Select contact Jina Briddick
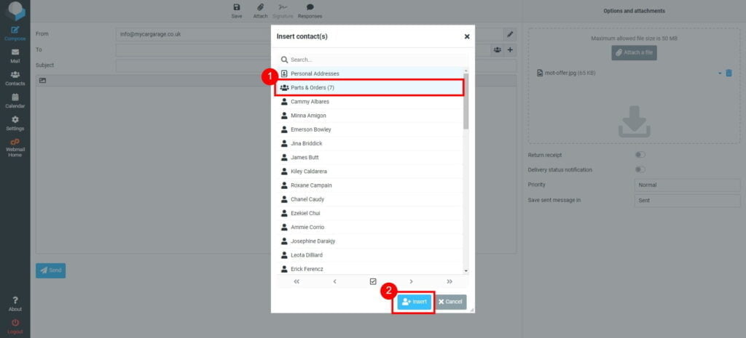The height and width of the screenshot is (338, 746). click(x=369, y=143)
